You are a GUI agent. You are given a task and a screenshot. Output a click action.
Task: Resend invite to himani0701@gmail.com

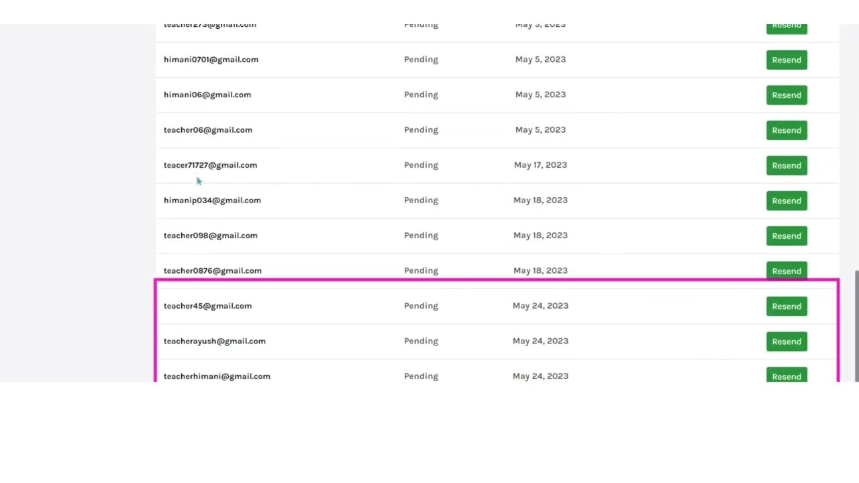787,60
